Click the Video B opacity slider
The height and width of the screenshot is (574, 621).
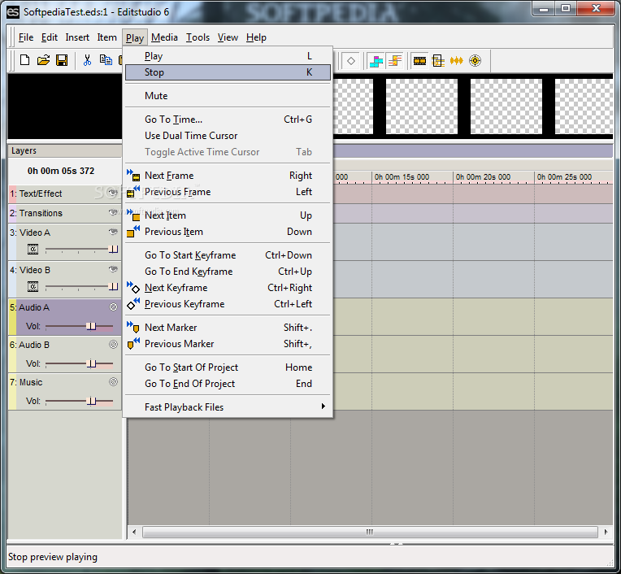click(81, 286)
